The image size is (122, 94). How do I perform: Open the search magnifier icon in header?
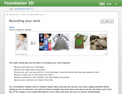coord(116,4)
